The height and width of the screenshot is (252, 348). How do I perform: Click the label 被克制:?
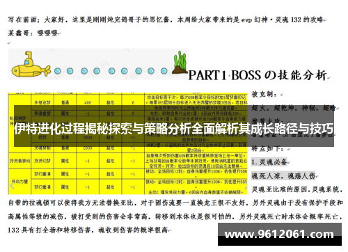coord(264,95)
